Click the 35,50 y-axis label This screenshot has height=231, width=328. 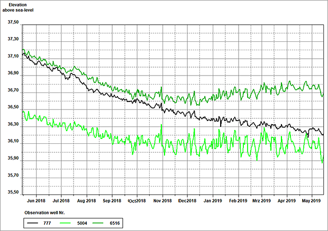click(13, 192)
